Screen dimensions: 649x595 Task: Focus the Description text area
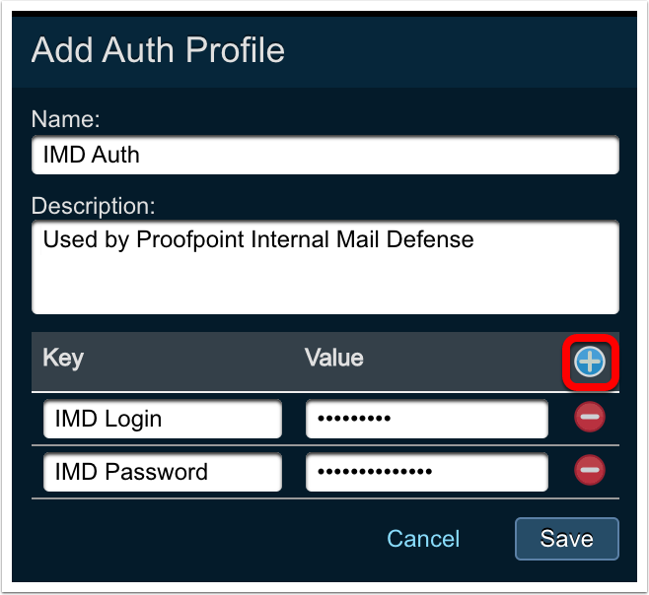click(325, 266)
